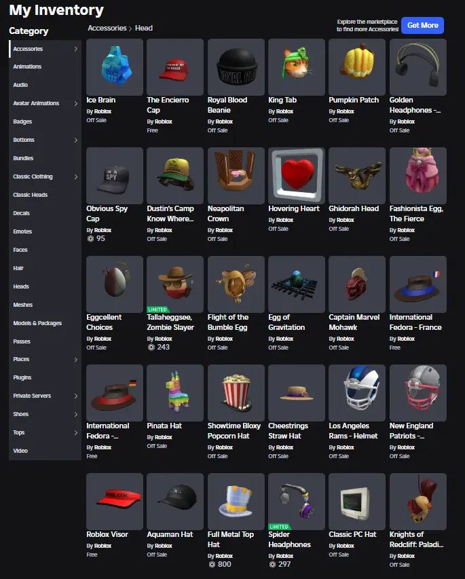Click the Tallaheggsee, Zombie Slayer thumbnail
The width and height of the screenshot is (465, 579).
(175, 284)
